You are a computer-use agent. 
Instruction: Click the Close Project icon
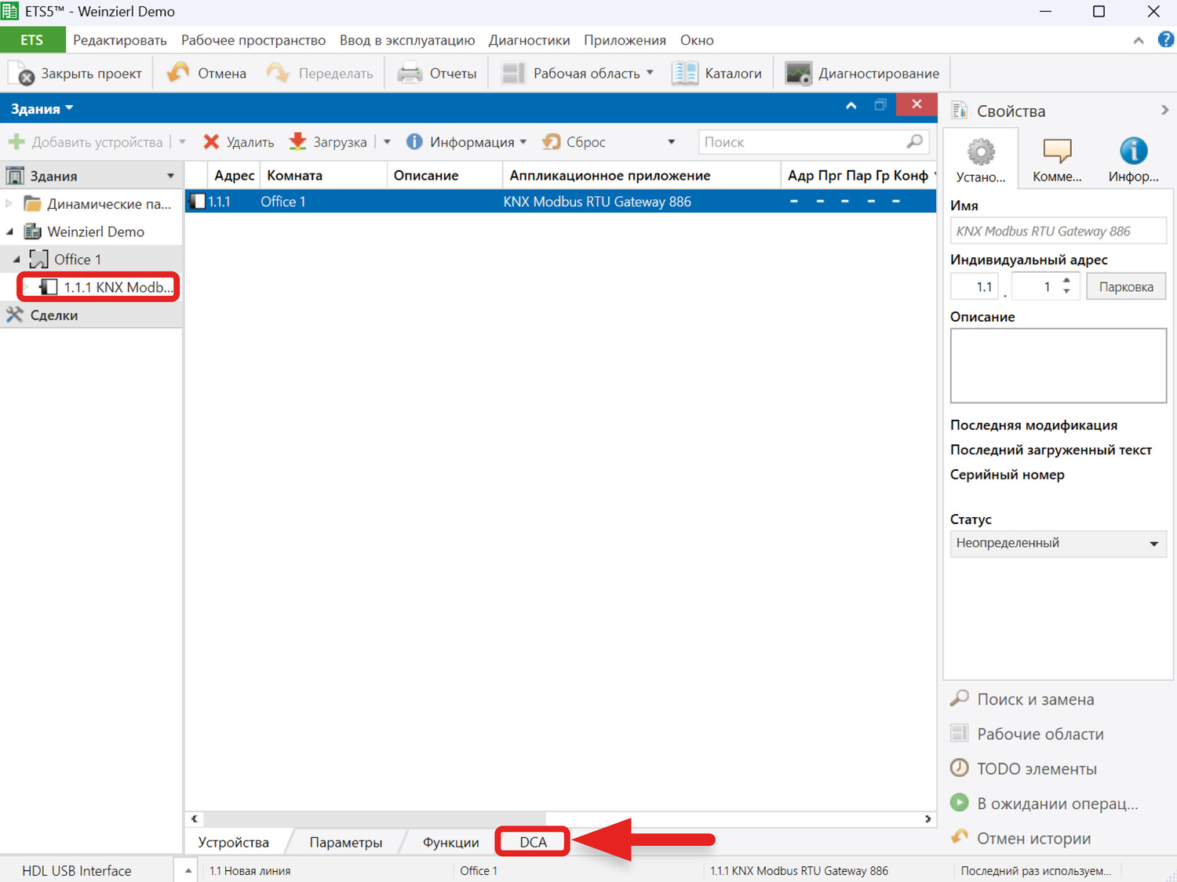coord(21,73)
